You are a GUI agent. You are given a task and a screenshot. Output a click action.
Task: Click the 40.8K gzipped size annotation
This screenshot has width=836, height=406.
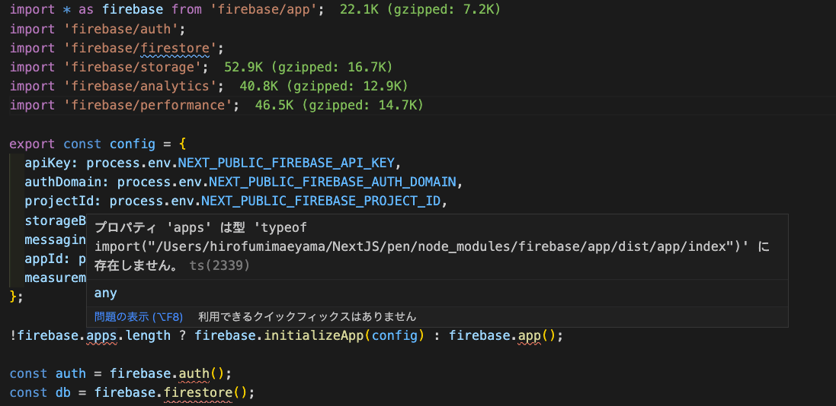(x=324, y=86)
